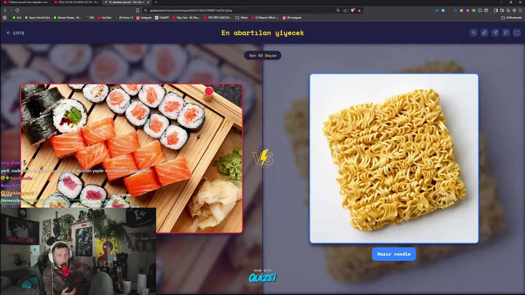The width and height of the screenshot is (525, 295).
Task: Open site settings icon in address bar
Action: point(146,10)
